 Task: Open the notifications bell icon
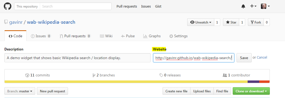click(243, 6)
